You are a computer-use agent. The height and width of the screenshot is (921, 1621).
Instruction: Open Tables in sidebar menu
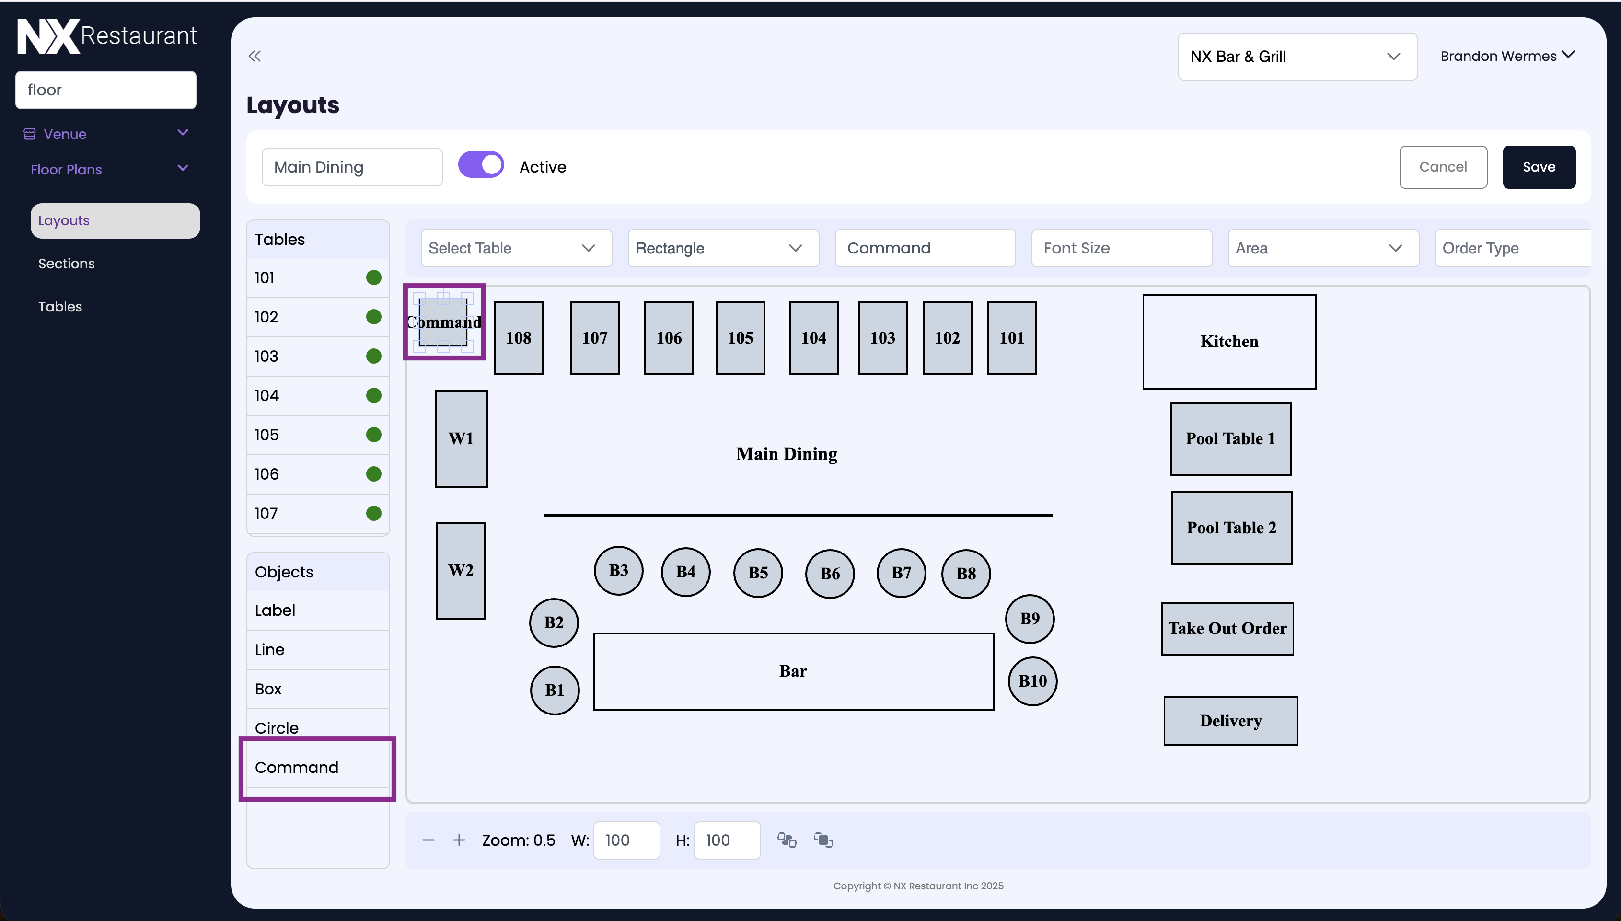point(60,307)
